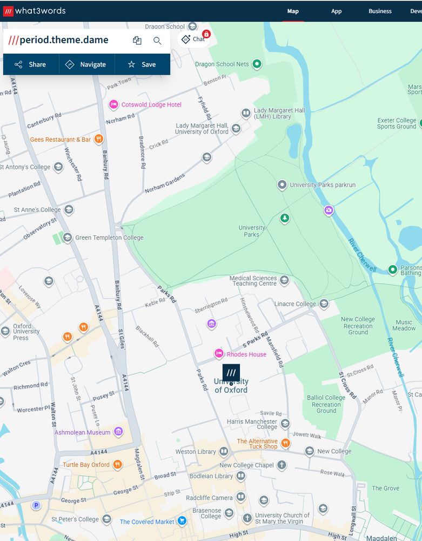This screenshot has width=422, height=541.
Task: Click Brasenose College icon
Action: tap(229, 513)
